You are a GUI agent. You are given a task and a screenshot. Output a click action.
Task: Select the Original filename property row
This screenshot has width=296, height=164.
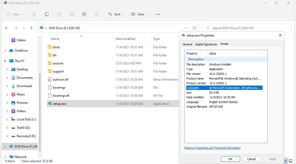(x=224, y=107)
